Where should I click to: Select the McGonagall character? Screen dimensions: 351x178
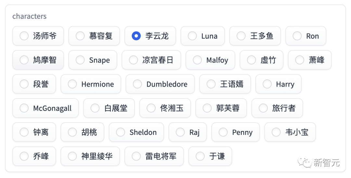click(x=45, y=108)
